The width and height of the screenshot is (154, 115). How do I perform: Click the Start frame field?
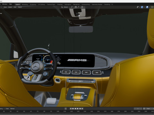click(x=150, y=109)
